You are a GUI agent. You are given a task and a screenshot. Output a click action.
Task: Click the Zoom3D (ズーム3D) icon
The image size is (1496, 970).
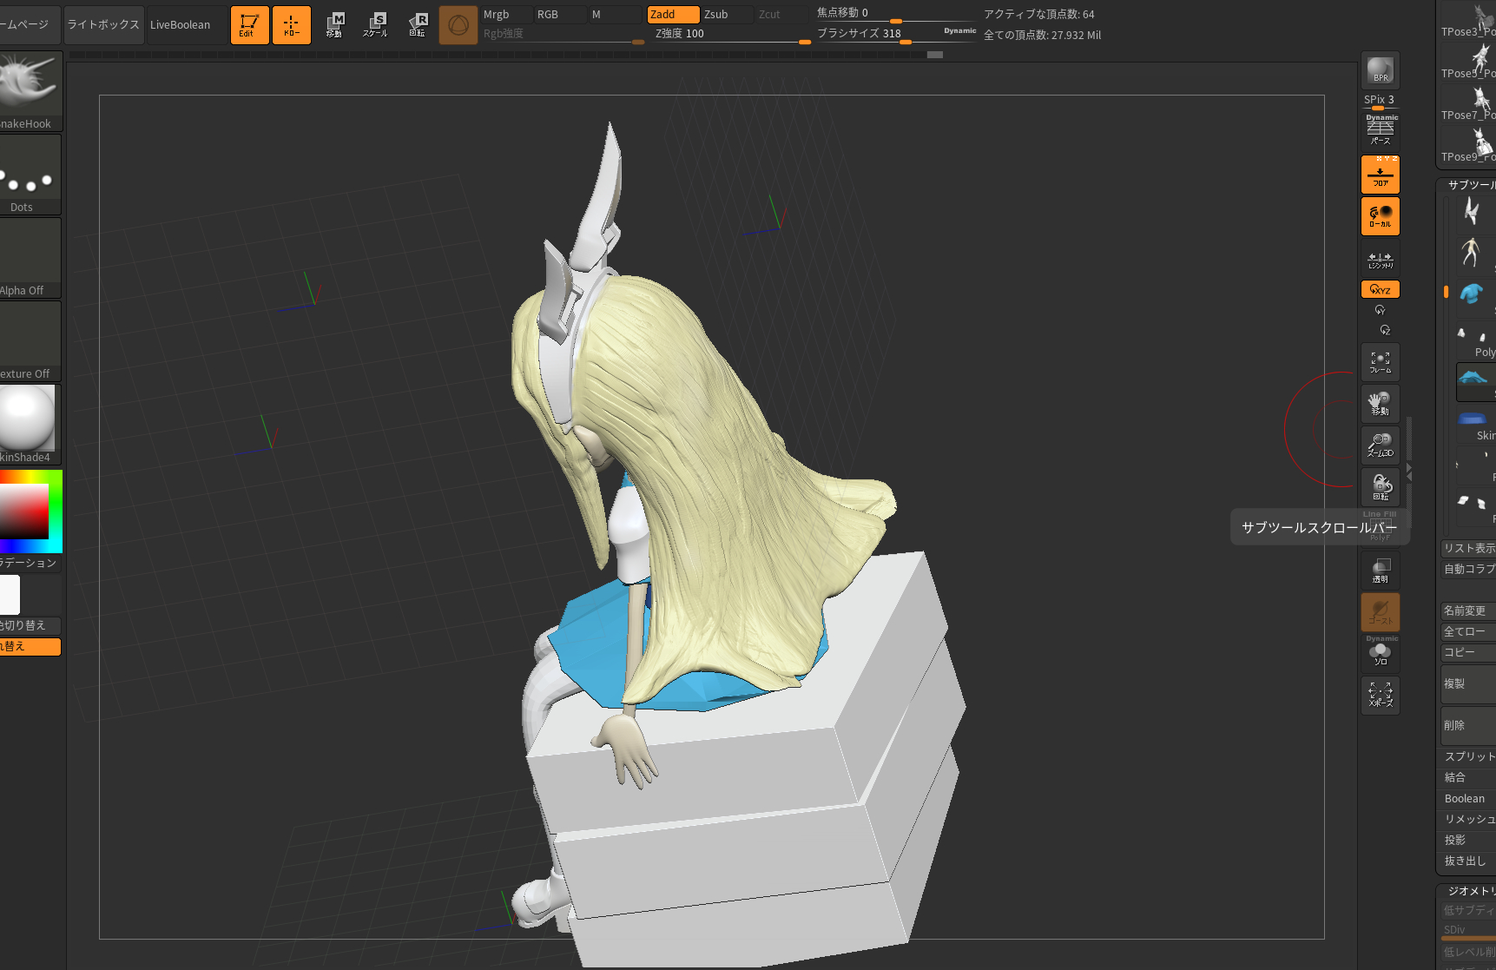[1380, 445]
